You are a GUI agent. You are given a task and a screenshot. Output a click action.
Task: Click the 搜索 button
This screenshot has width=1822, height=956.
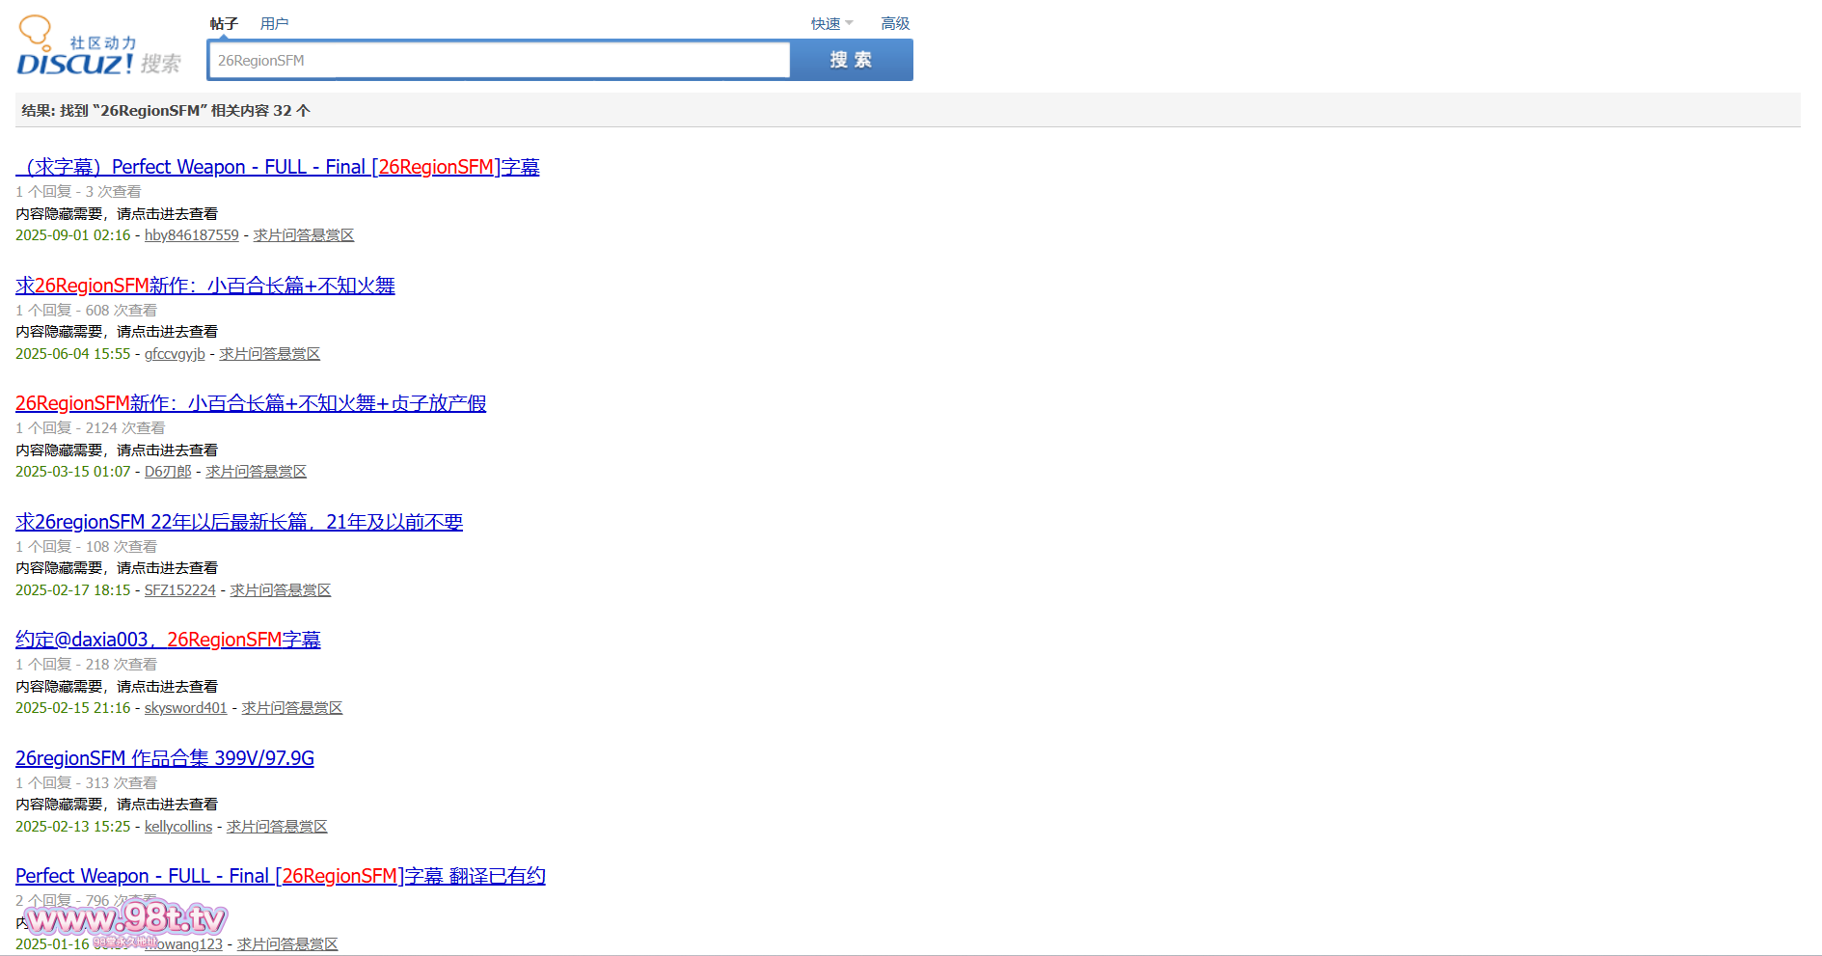(x=851, y=60)
